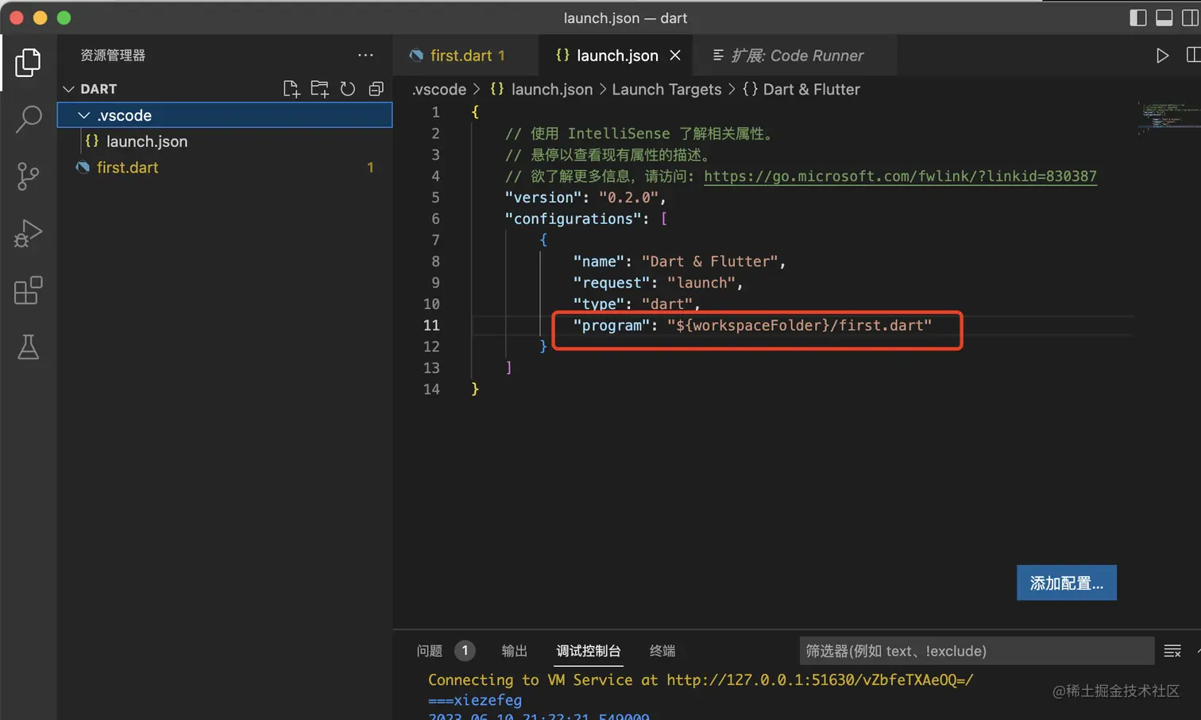Image resolution: width=1201 pixels, height=720 pixels.
Task: Open first.dart in the file tree
Action: click(225, 168)
